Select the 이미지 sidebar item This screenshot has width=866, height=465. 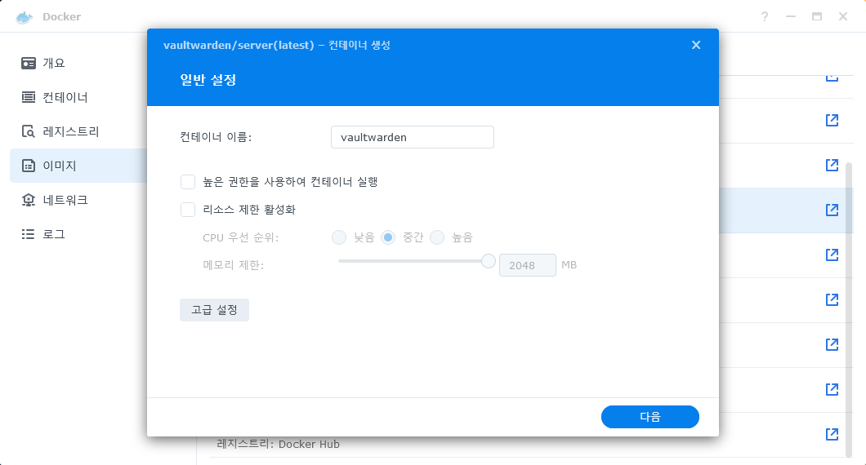(x=78, y=166)
